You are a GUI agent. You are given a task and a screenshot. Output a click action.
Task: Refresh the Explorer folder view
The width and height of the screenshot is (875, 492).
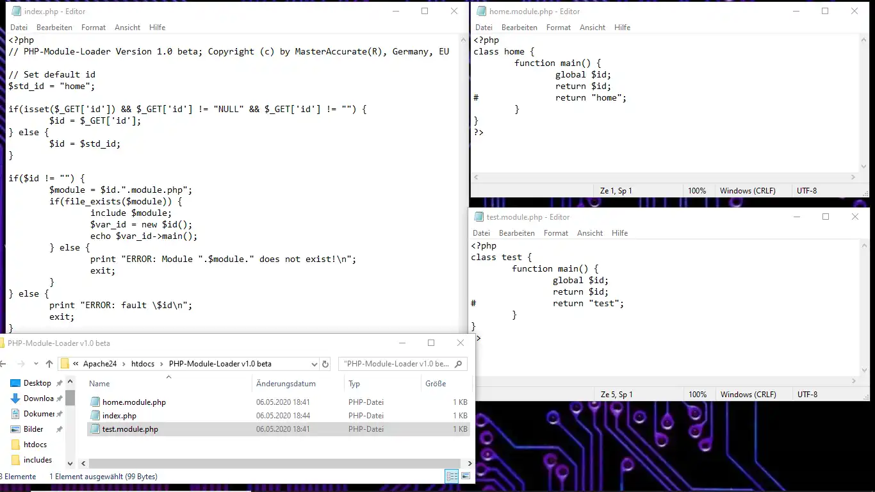pyautogui.click(x=325, y=364)
